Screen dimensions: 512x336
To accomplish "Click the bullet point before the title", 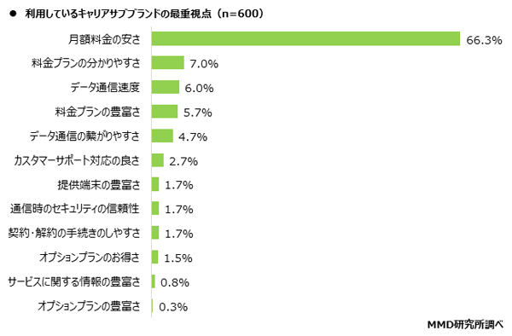I will pyautogui.click(x=13, y=14).
